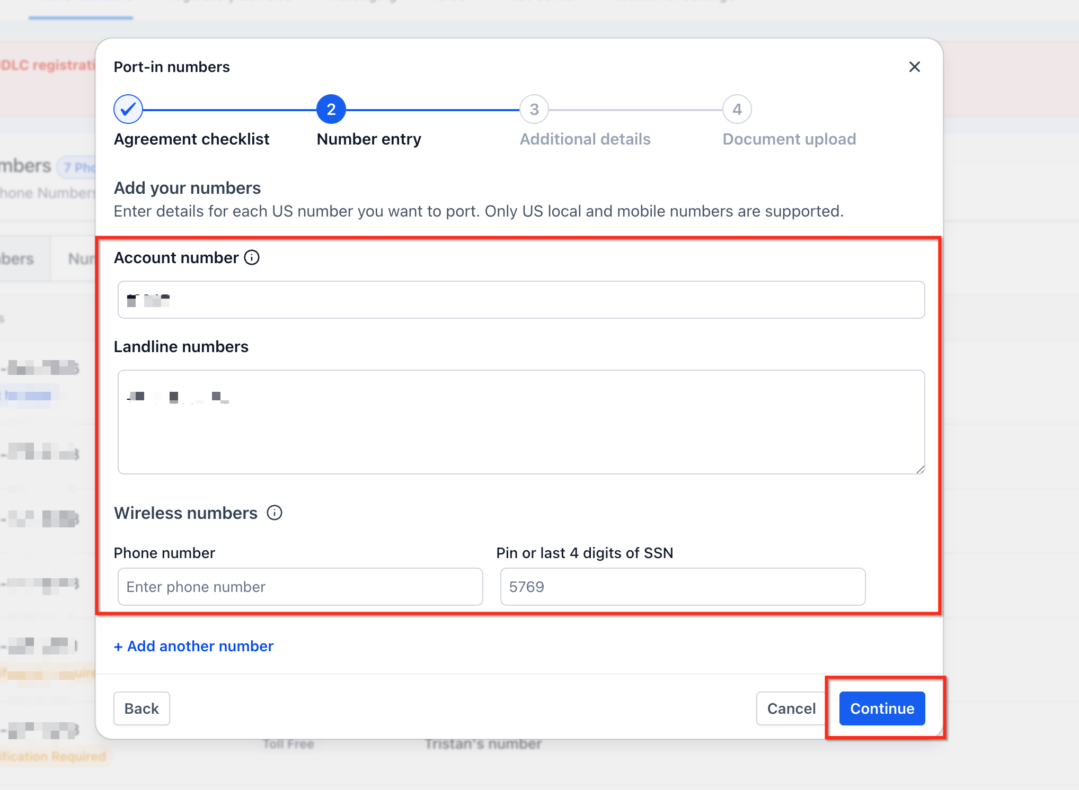Click the Landline numbers textarea resize handle
The width and height of the screenshot is (1079, 790).
920,469
